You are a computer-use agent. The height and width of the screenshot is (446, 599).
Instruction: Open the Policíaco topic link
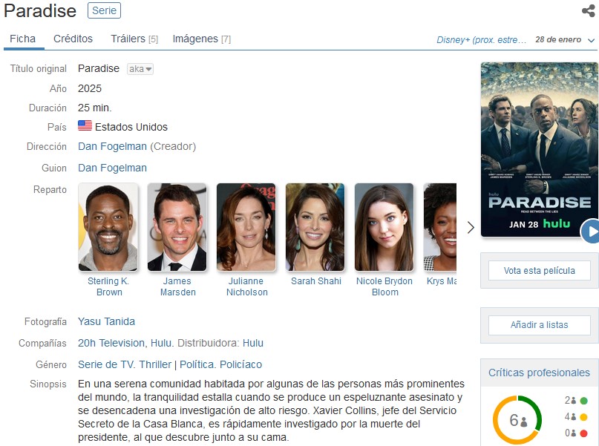click(x=241, y=364)
